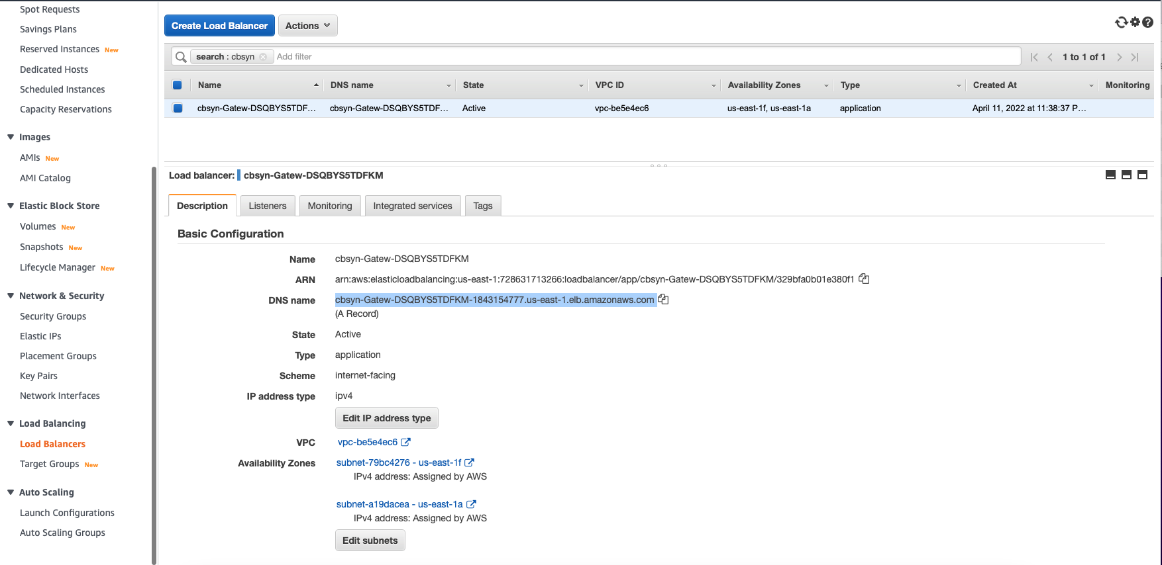Click the pane resize handle dots
This screenshot has height=565, width=1162.
click(659, 165)
